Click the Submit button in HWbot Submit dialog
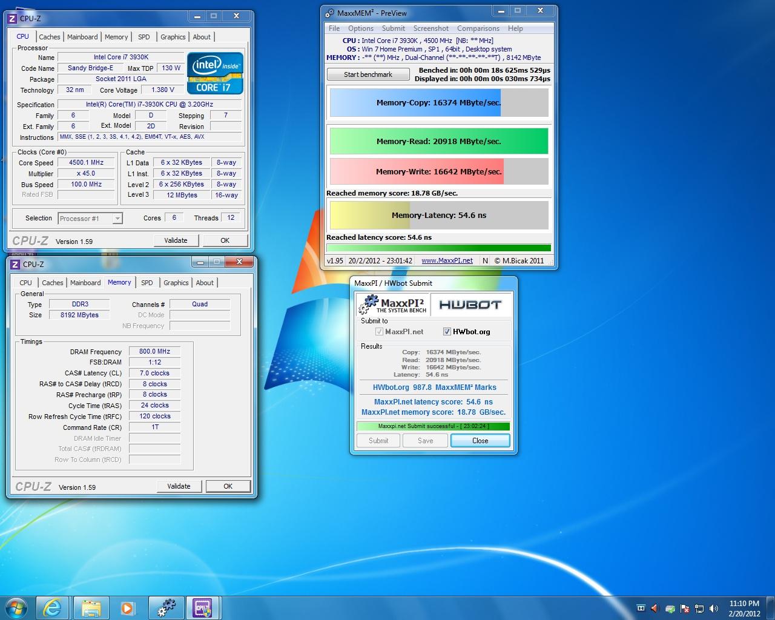Screen dimensions: 775x620 click(x=378, y=441)
